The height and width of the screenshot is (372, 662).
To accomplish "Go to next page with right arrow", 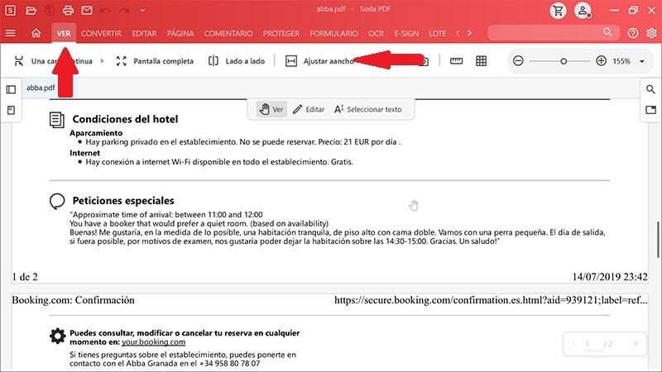I will point(636,344).
